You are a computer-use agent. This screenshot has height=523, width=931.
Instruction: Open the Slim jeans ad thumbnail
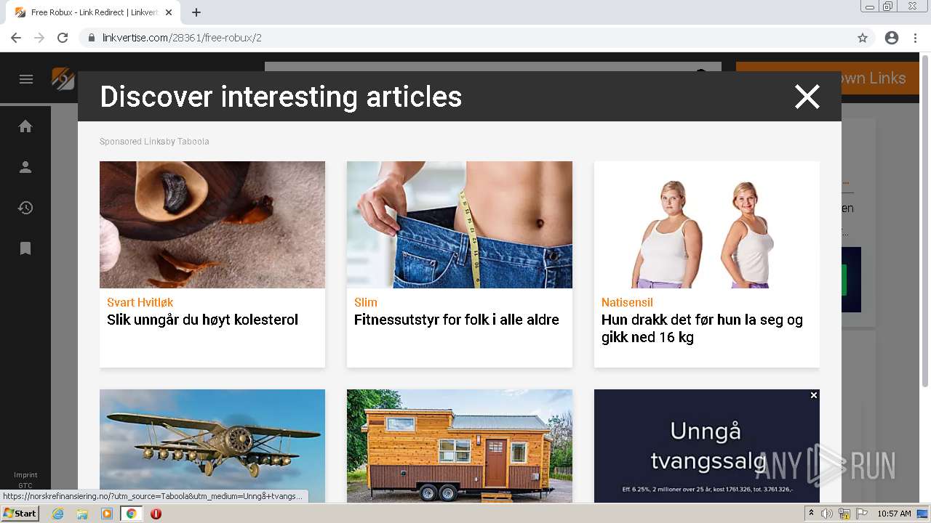coord(460,224)
